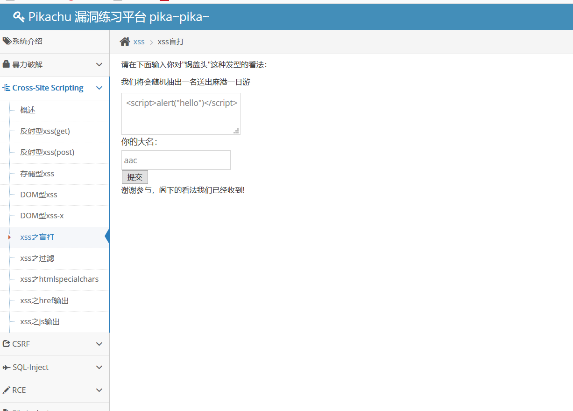Click the home icon in breadcrumb
The image size is (573, 411).
tap(125, 42)
